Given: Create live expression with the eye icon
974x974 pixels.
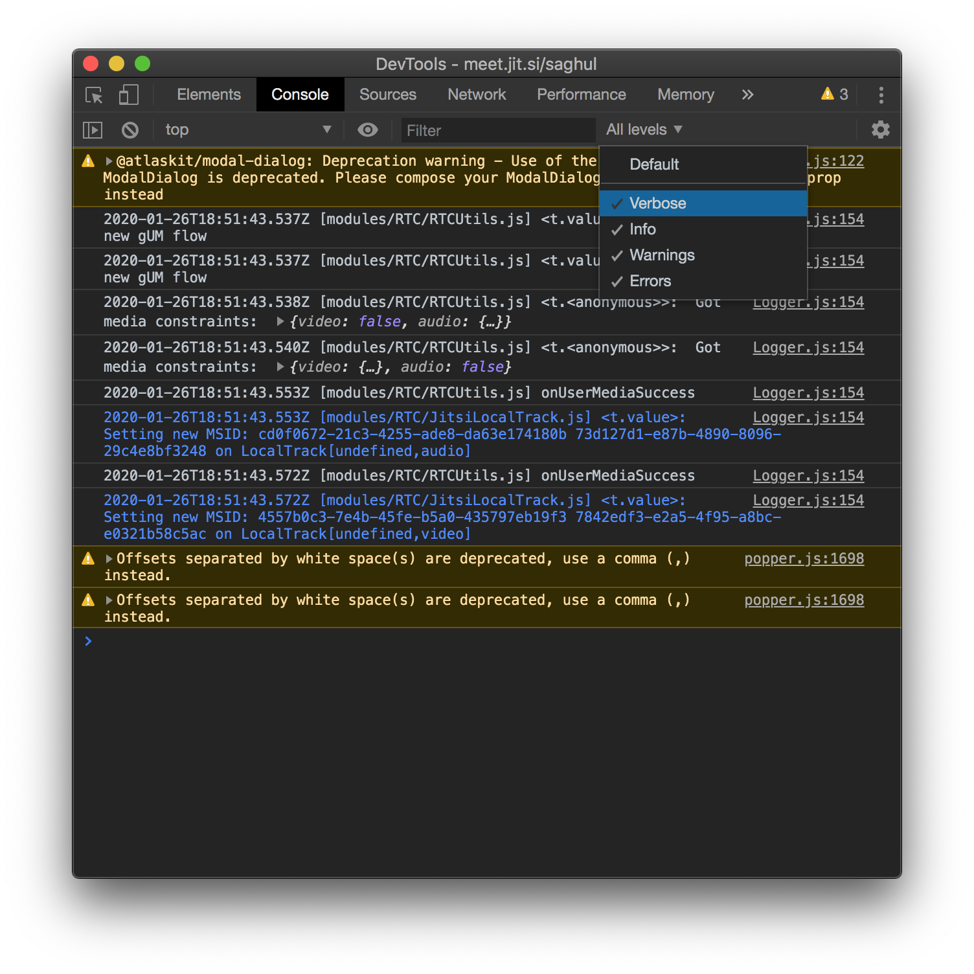Looking at the screenshot, I should (368, 130).
